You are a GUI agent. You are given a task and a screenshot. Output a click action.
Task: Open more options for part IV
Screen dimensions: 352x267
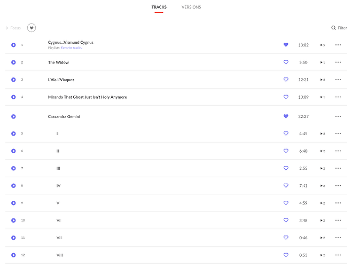(338, 185)
